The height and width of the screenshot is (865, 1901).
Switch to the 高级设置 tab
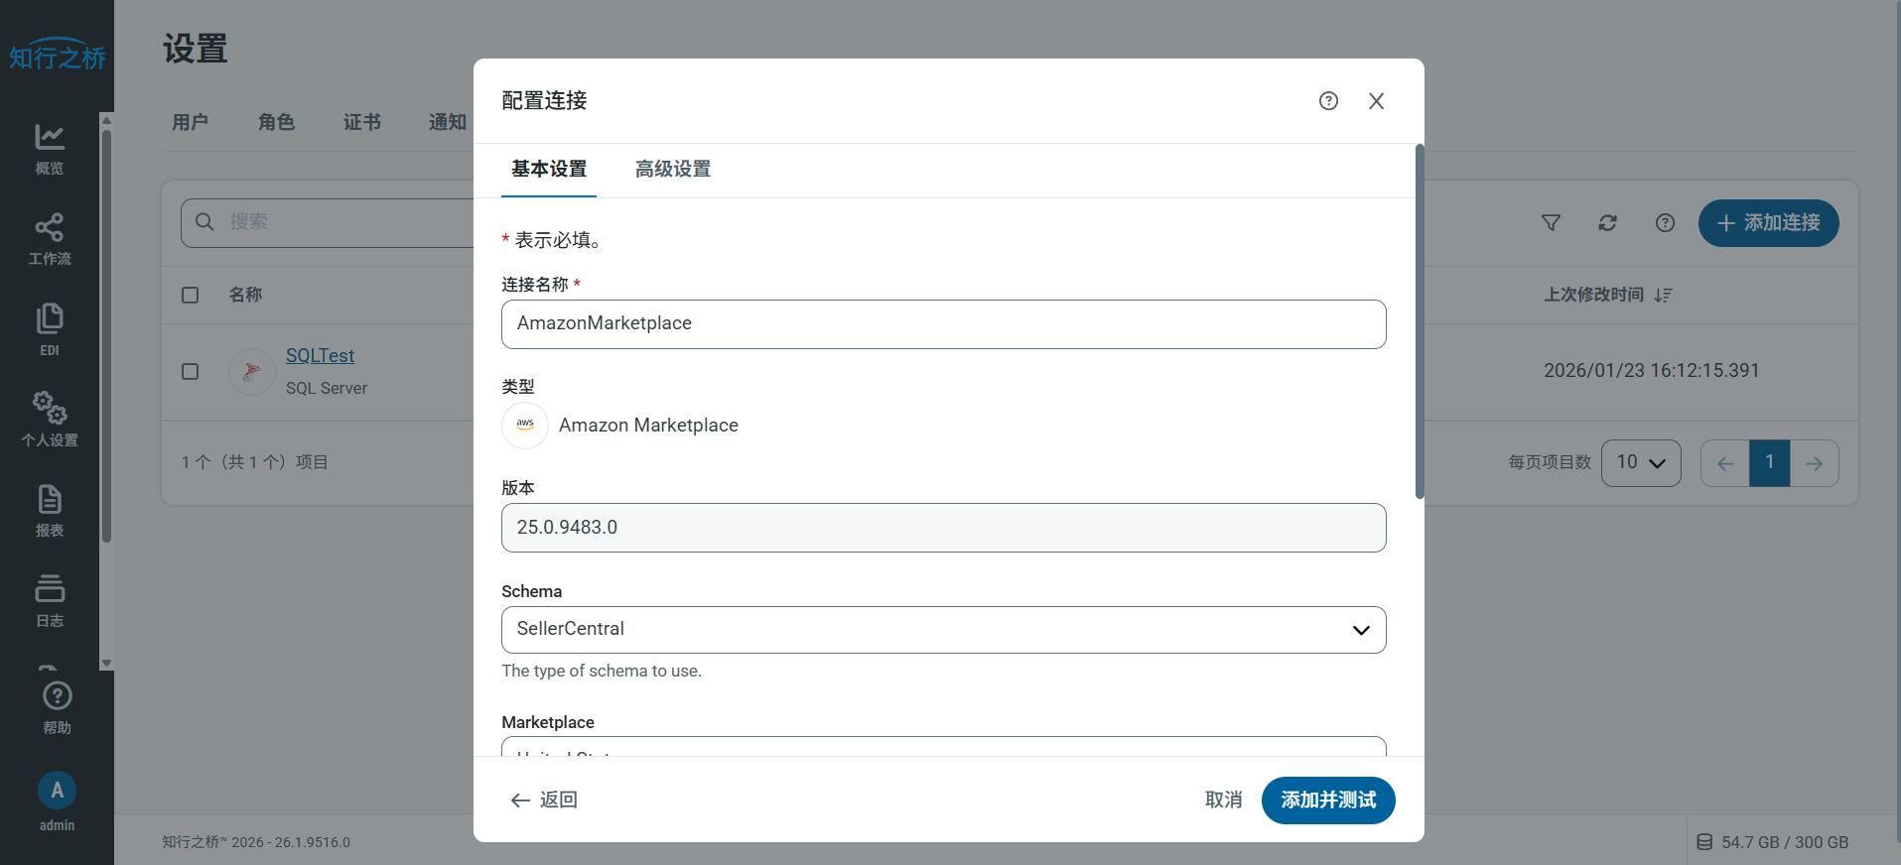tap(673, 170)
